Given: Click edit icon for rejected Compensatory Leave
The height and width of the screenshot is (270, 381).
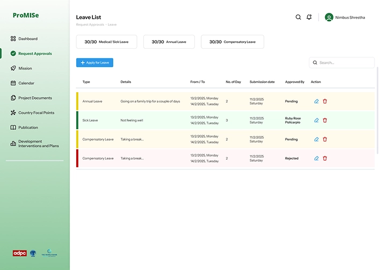Looking at the screenshot, I should 317,159.
